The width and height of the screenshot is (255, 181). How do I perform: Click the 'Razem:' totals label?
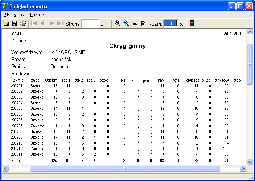17,161
